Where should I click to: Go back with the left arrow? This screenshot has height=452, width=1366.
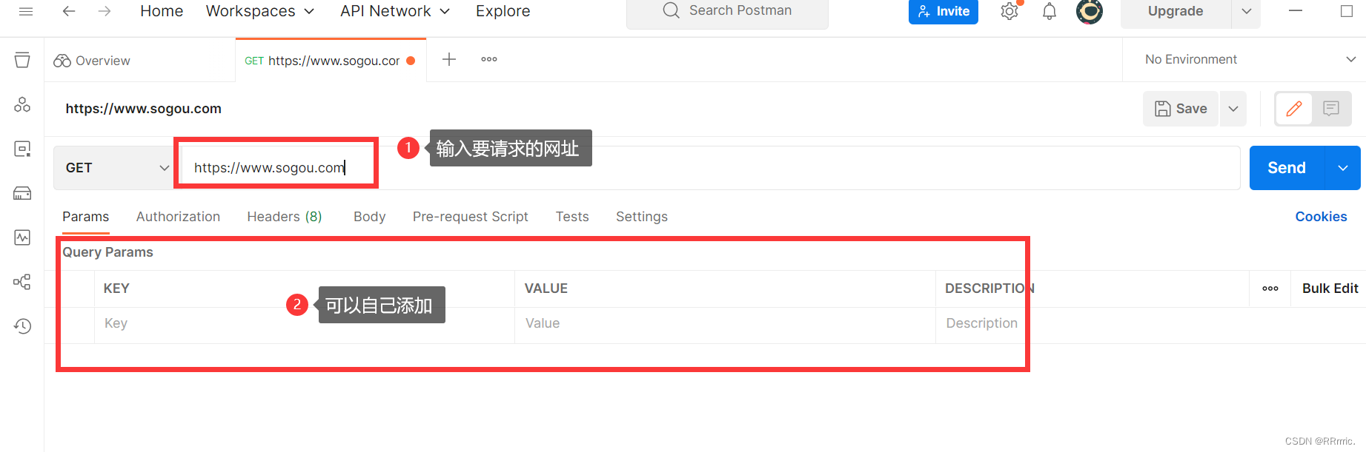69,11
